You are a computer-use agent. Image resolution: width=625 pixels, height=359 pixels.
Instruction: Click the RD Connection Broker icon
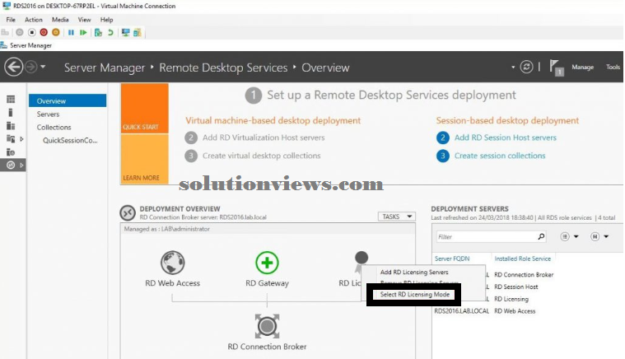(x=267, y=326)
